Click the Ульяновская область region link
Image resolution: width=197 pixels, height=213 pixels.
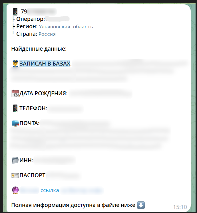pyautogui.click(x=66, y=27)
